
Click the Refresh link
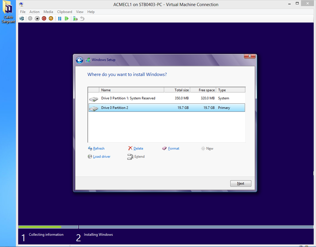(x=99, y=148)
